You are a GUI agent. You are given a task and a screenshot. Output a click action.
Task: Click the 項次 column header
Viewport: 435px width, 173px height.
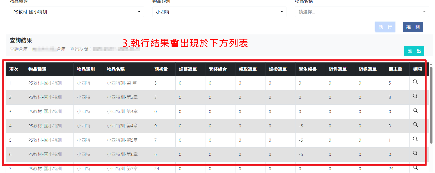(x=14, y=69)
